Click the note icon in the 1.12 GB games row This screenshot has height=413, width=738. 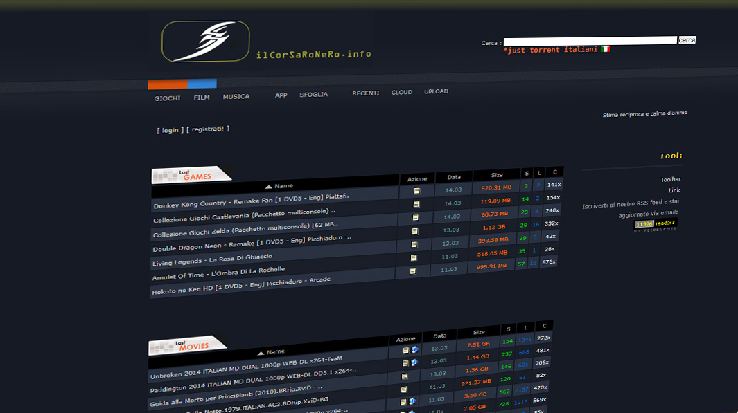[x=415, y=231]
